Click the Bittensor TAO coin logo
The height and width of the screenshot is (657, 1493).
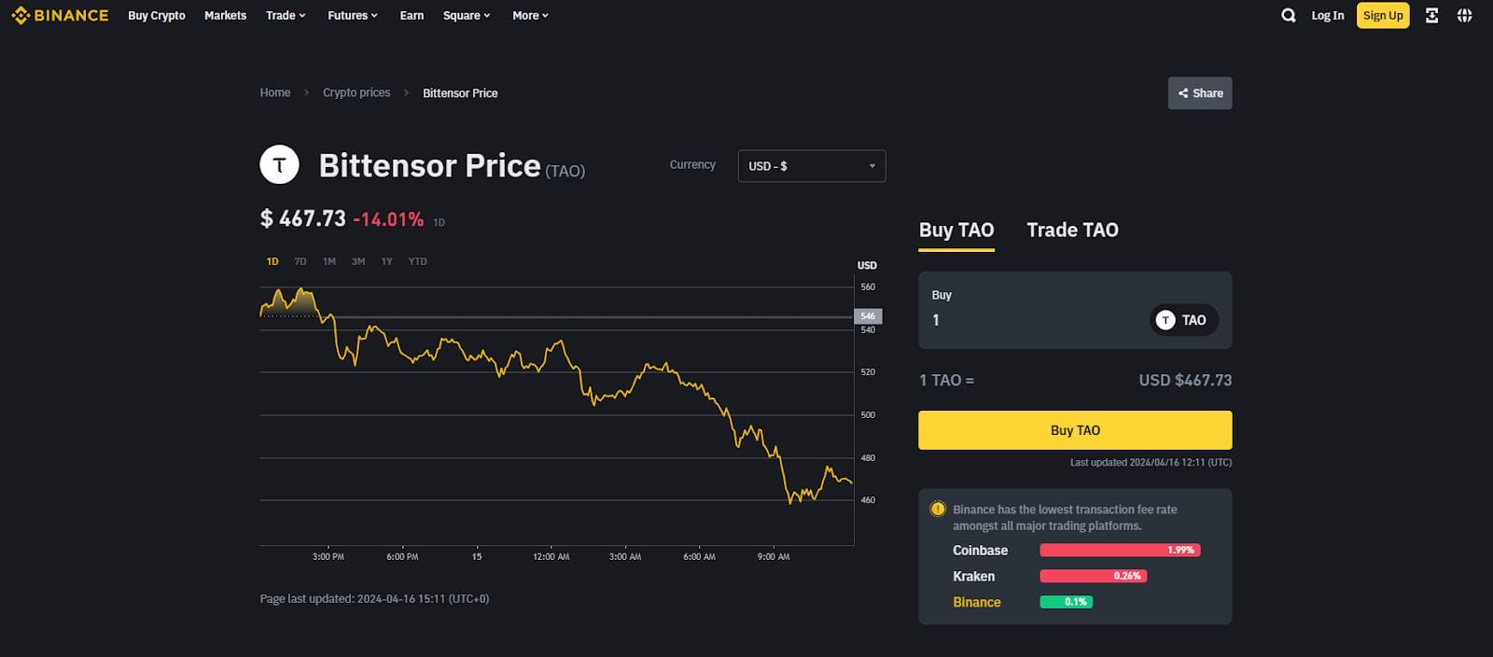pos(279,165)
